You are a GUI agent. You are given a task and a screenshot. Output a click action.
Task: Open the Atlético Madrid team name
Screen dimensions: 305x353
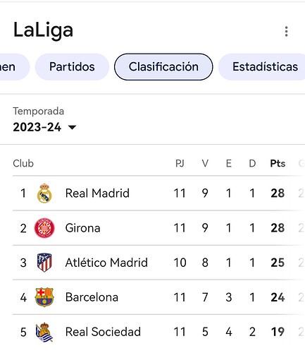click(106, 263)
